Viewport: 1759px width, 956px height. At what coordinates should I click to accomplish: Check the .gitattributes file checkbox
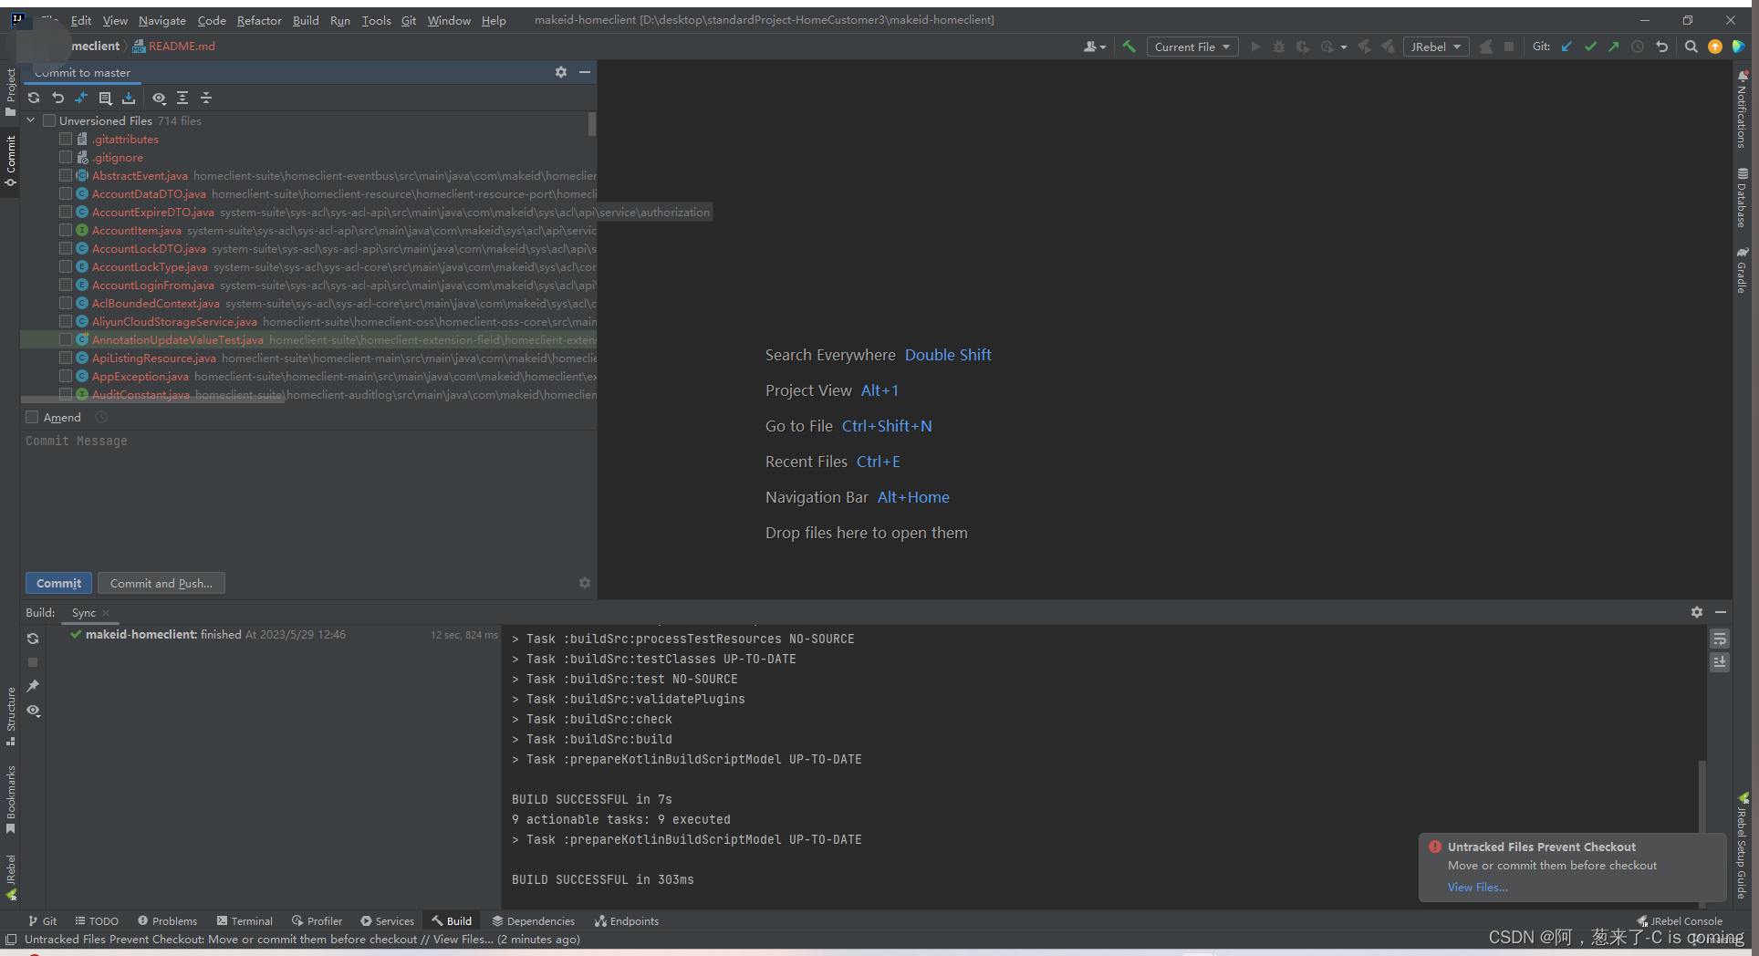(x=66, y=139)
